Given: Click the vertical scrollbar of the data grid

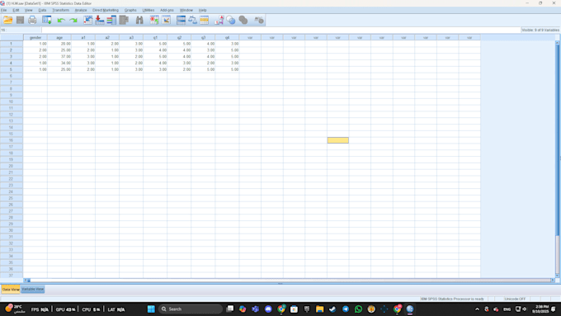Looking at the screenshot, I should click(557, 159).
